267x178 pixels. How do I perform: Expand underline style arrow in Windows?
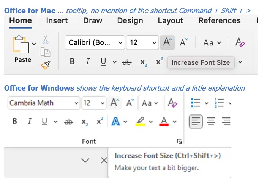[55, 122]
